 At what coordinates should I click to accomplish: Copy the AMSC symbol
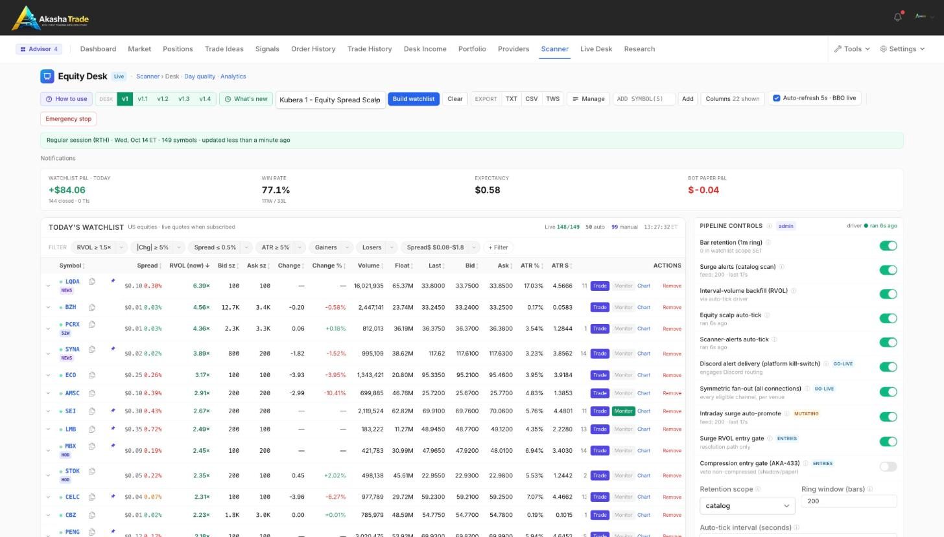coord(92,393)
